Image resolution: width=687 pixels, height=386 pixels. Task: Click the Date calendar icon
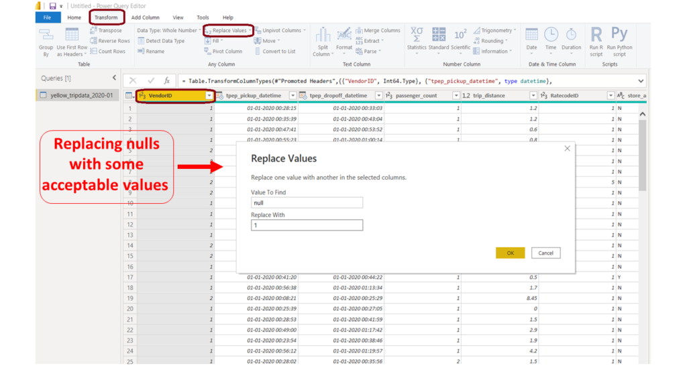pos(531,35)
